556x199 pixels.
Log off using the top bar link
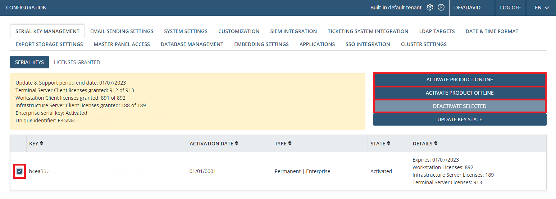click(x=510, y=8)
